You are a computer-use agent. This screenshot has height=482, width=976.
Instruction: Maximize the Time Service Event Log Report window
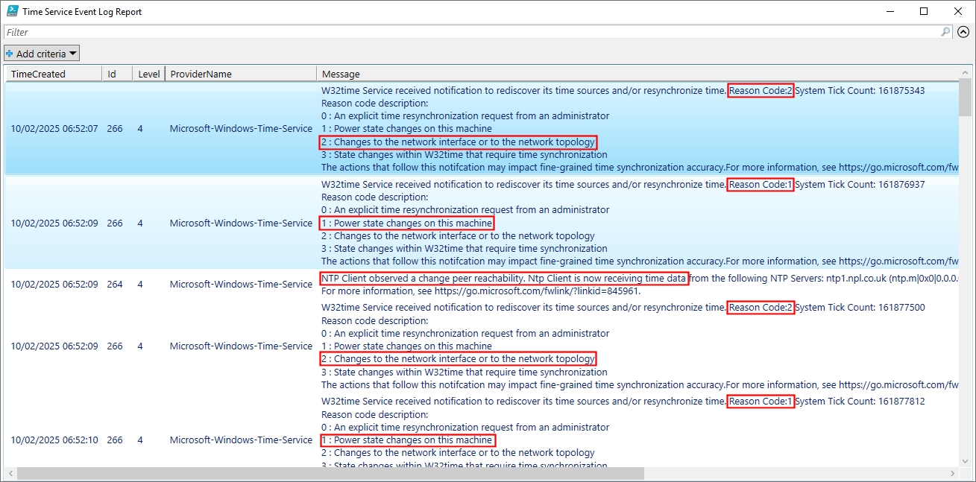[924, 12]
